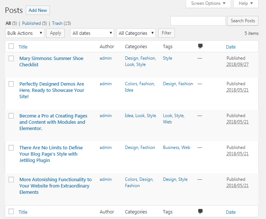This screenshot has height=219, width=266.
Task: Select the Mary Simmons post checkbox
Action: (x=11, y=58)
